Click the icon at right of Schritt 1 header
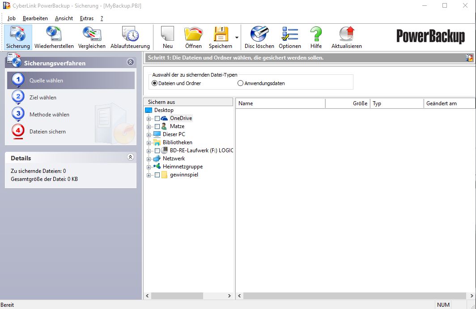476x309 pixels. click(469, 58)
